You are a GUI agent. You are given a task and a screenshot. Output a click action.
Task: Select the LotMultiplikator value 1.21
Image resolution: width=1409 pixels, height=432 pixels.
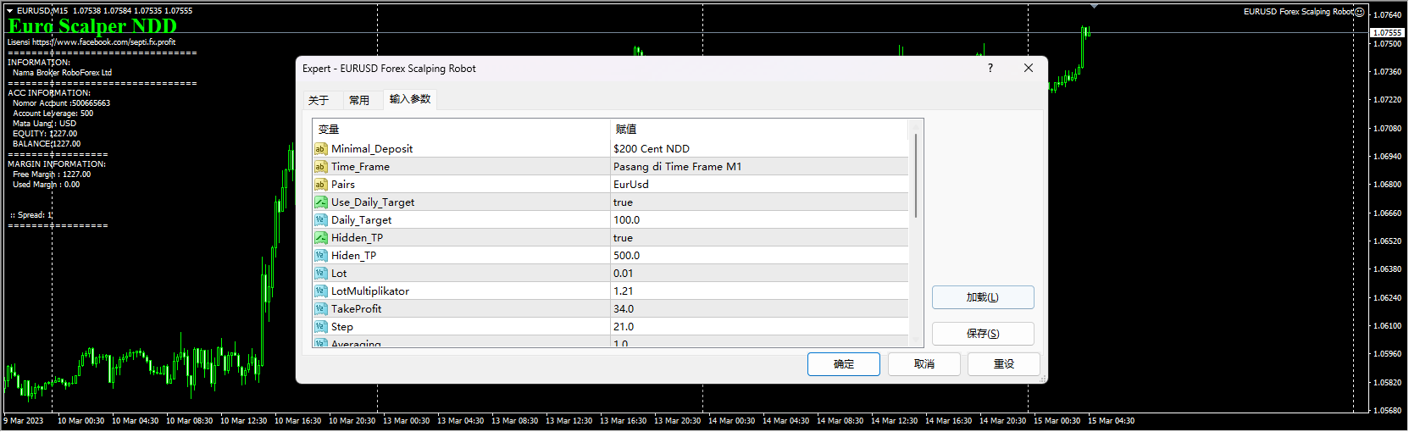click(x=758, y=291)
